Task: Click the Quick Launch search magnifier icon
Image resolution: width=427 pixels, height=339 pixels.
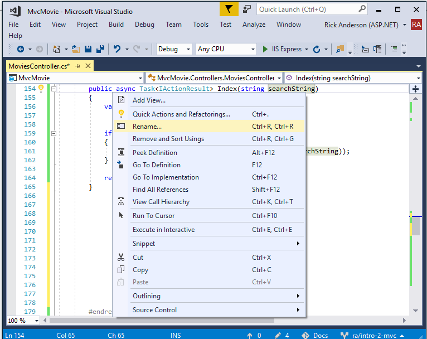Action: pyautogui.click(x=362, y=9)
